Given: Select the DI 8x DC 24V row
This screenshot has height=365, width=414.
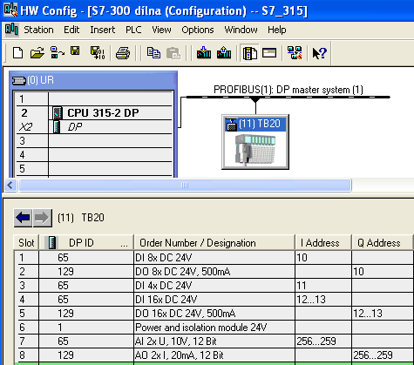Looking at the screenshot, I should tap(214, 258).
